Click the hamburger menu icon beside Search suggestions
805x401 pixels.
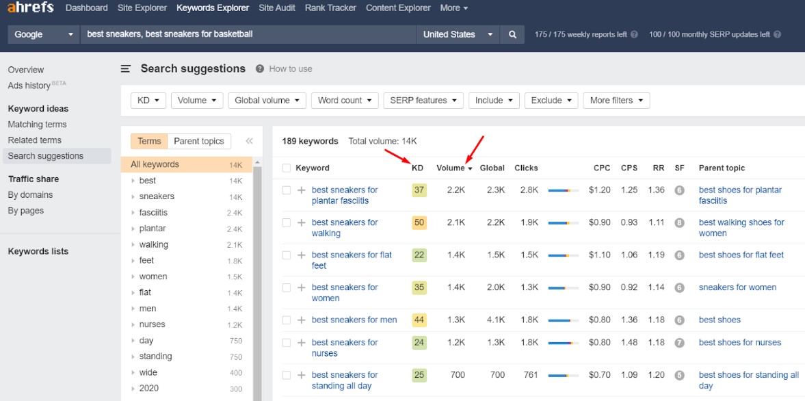(x=126, y=68)
